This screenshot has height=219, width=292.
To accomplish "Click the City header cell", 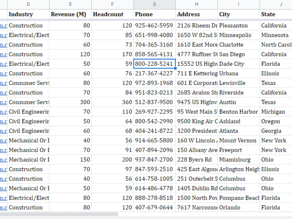I will click(239, 14).
